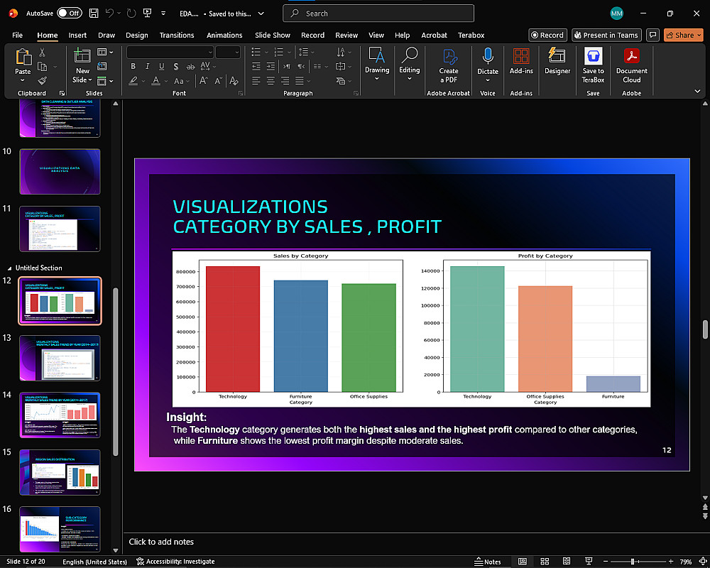Toggle the AutoSave switch
This screenshot has height=568, width=710.
69,13
